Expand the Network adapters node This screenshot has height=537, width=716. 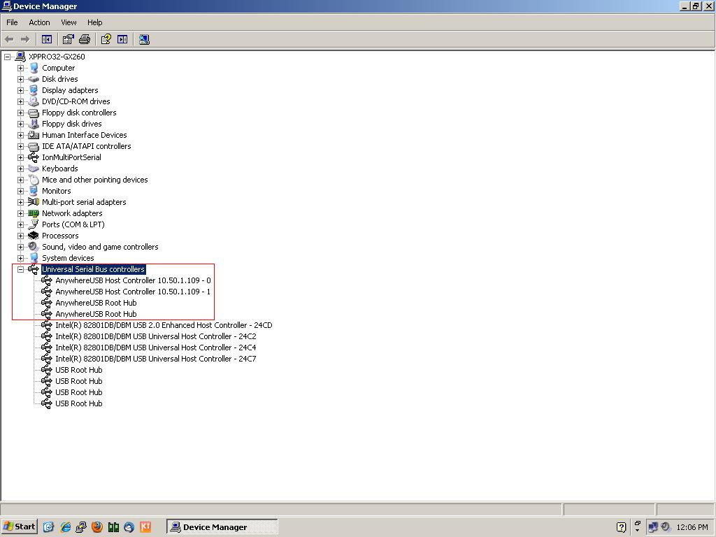click(x=20, y=213)
